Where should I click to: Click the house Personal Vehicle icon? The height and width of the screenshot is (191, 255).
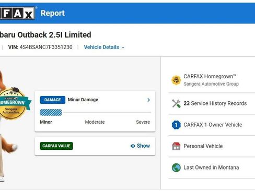[176, 146]
